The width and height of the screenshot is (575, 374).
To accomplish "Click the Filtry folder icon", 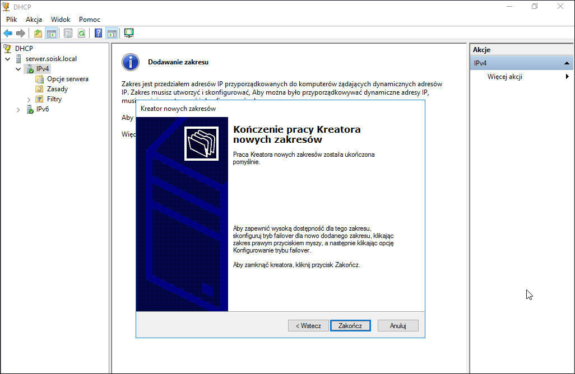I will 40,99.
